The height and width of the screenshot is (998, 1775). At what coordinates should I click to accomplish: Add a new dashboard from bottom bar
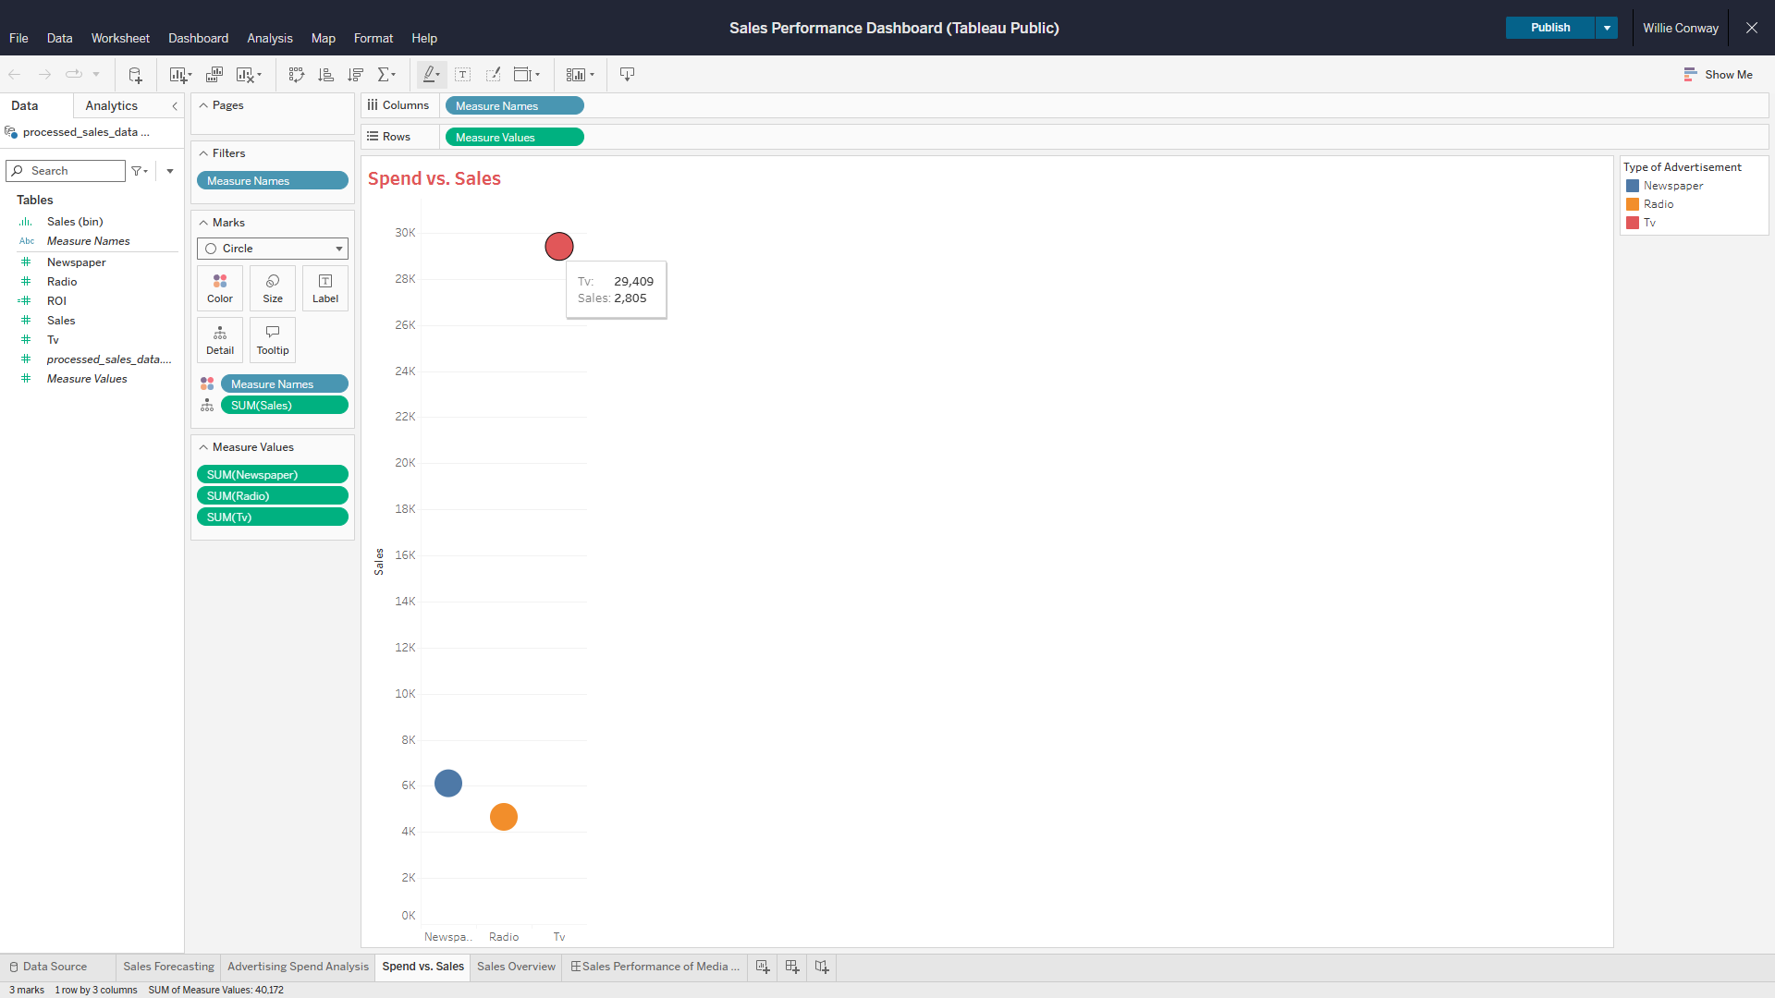[792, 967]
